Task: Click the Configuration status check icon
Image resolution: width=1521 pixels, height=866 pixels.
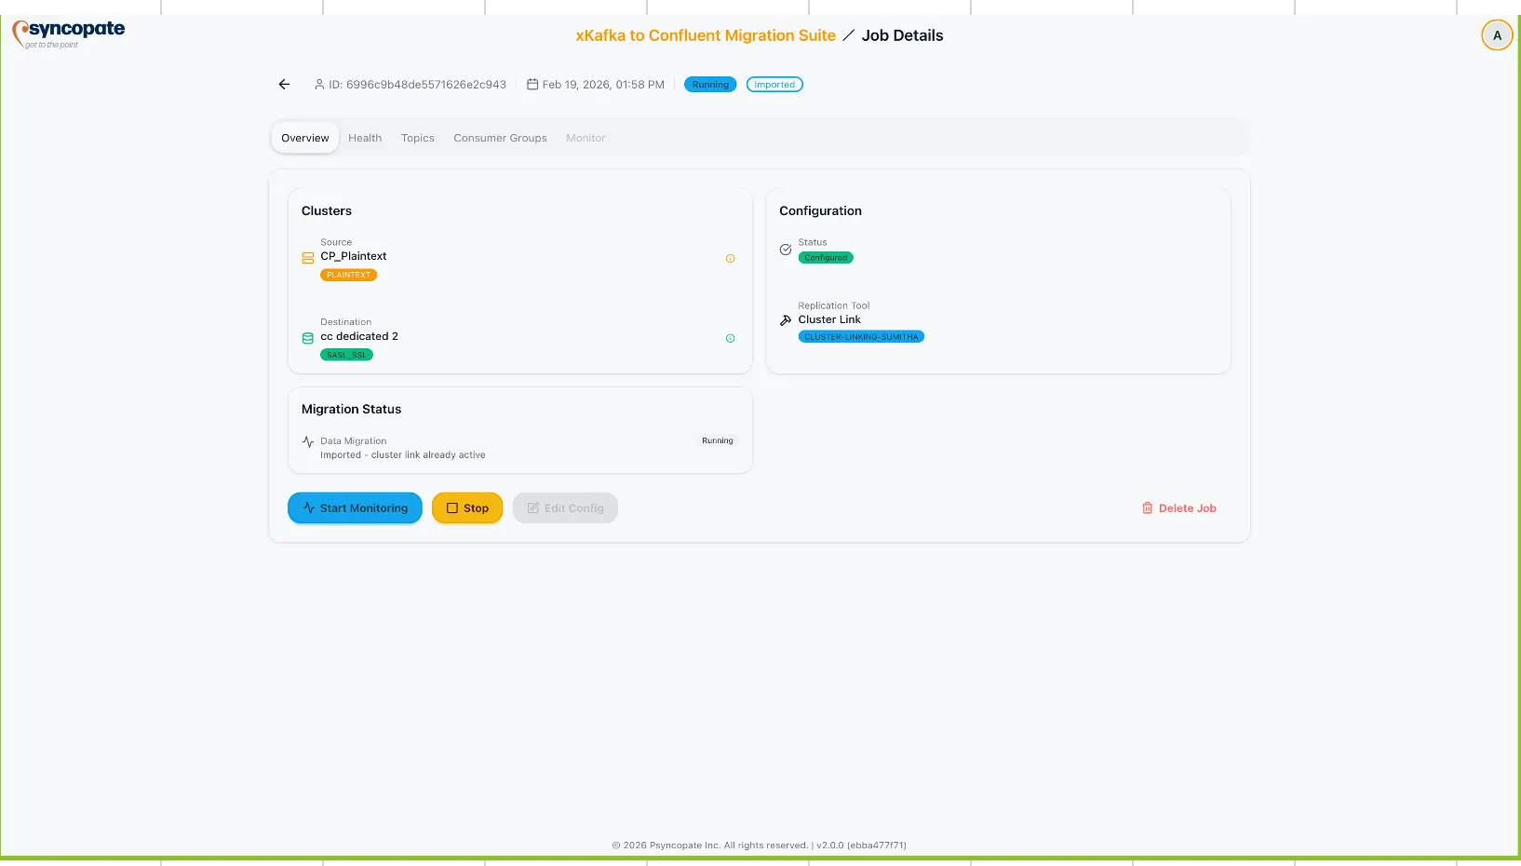Action: 786,250
